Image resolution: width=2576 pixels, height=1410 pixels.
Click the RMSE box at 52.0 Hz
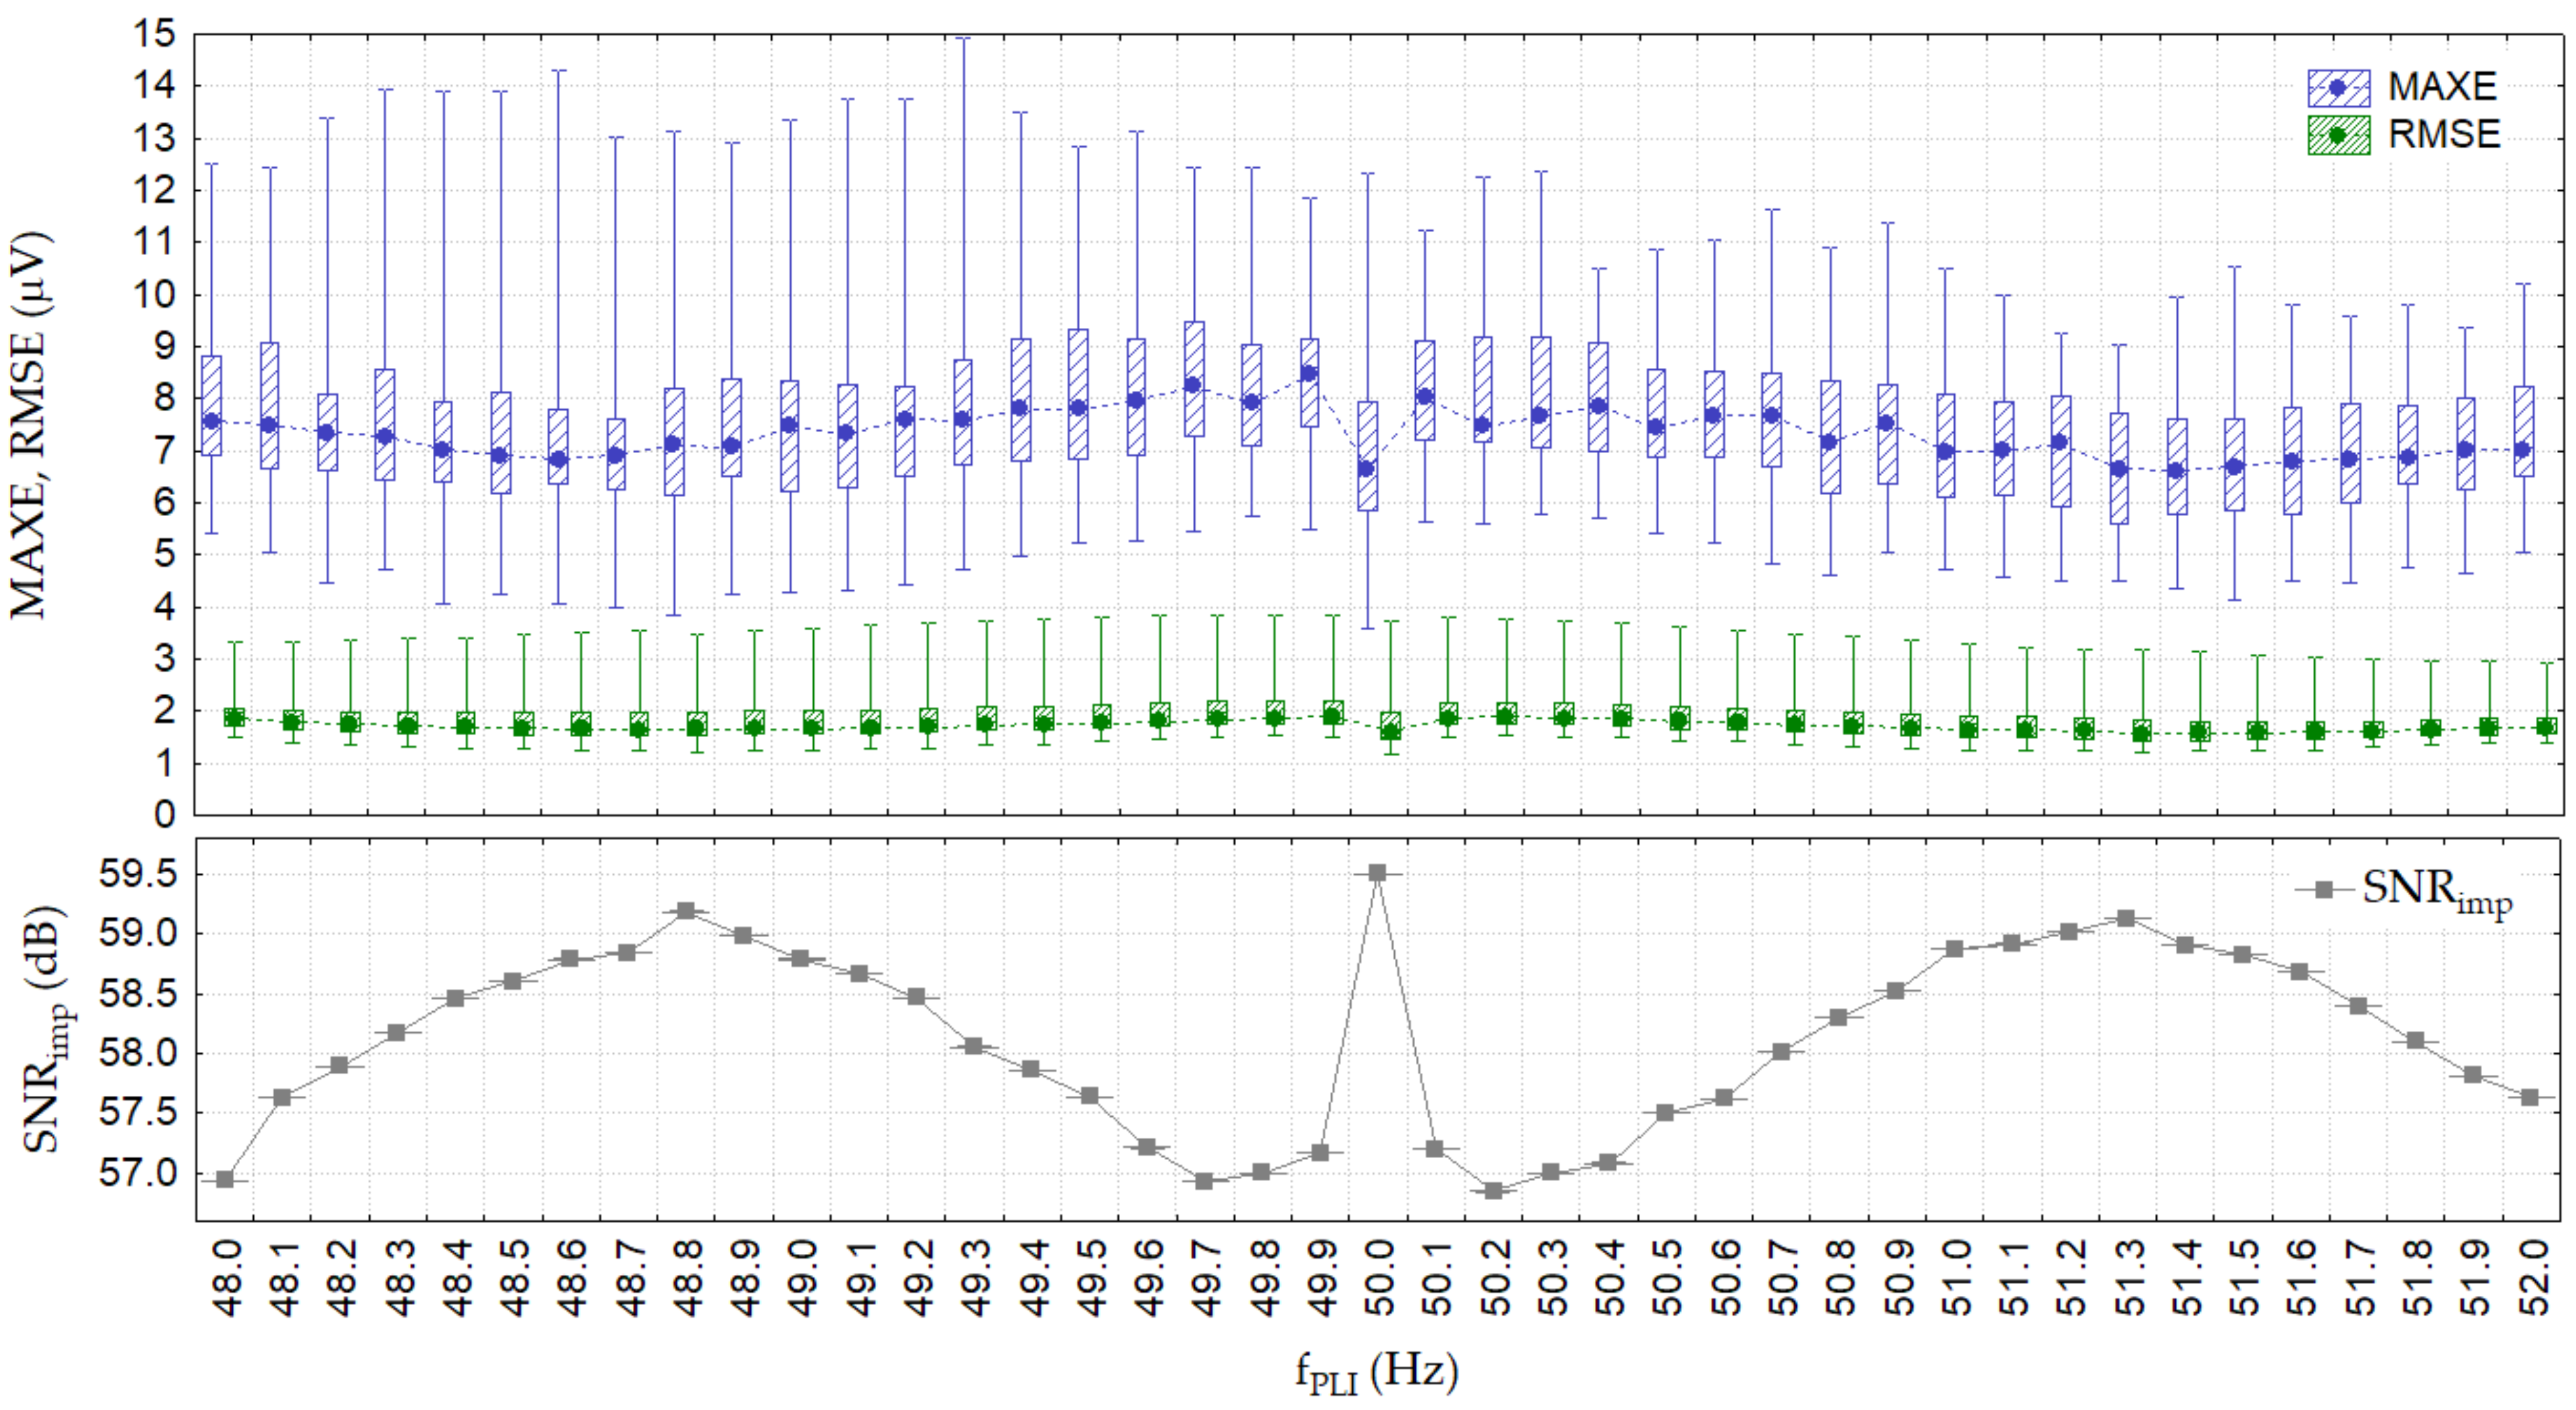[x=2547, y=727]
